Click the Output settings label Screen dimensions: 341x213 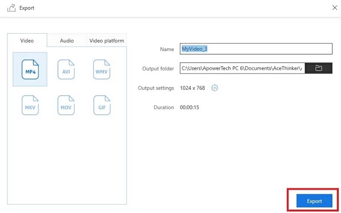pos(156,88)
